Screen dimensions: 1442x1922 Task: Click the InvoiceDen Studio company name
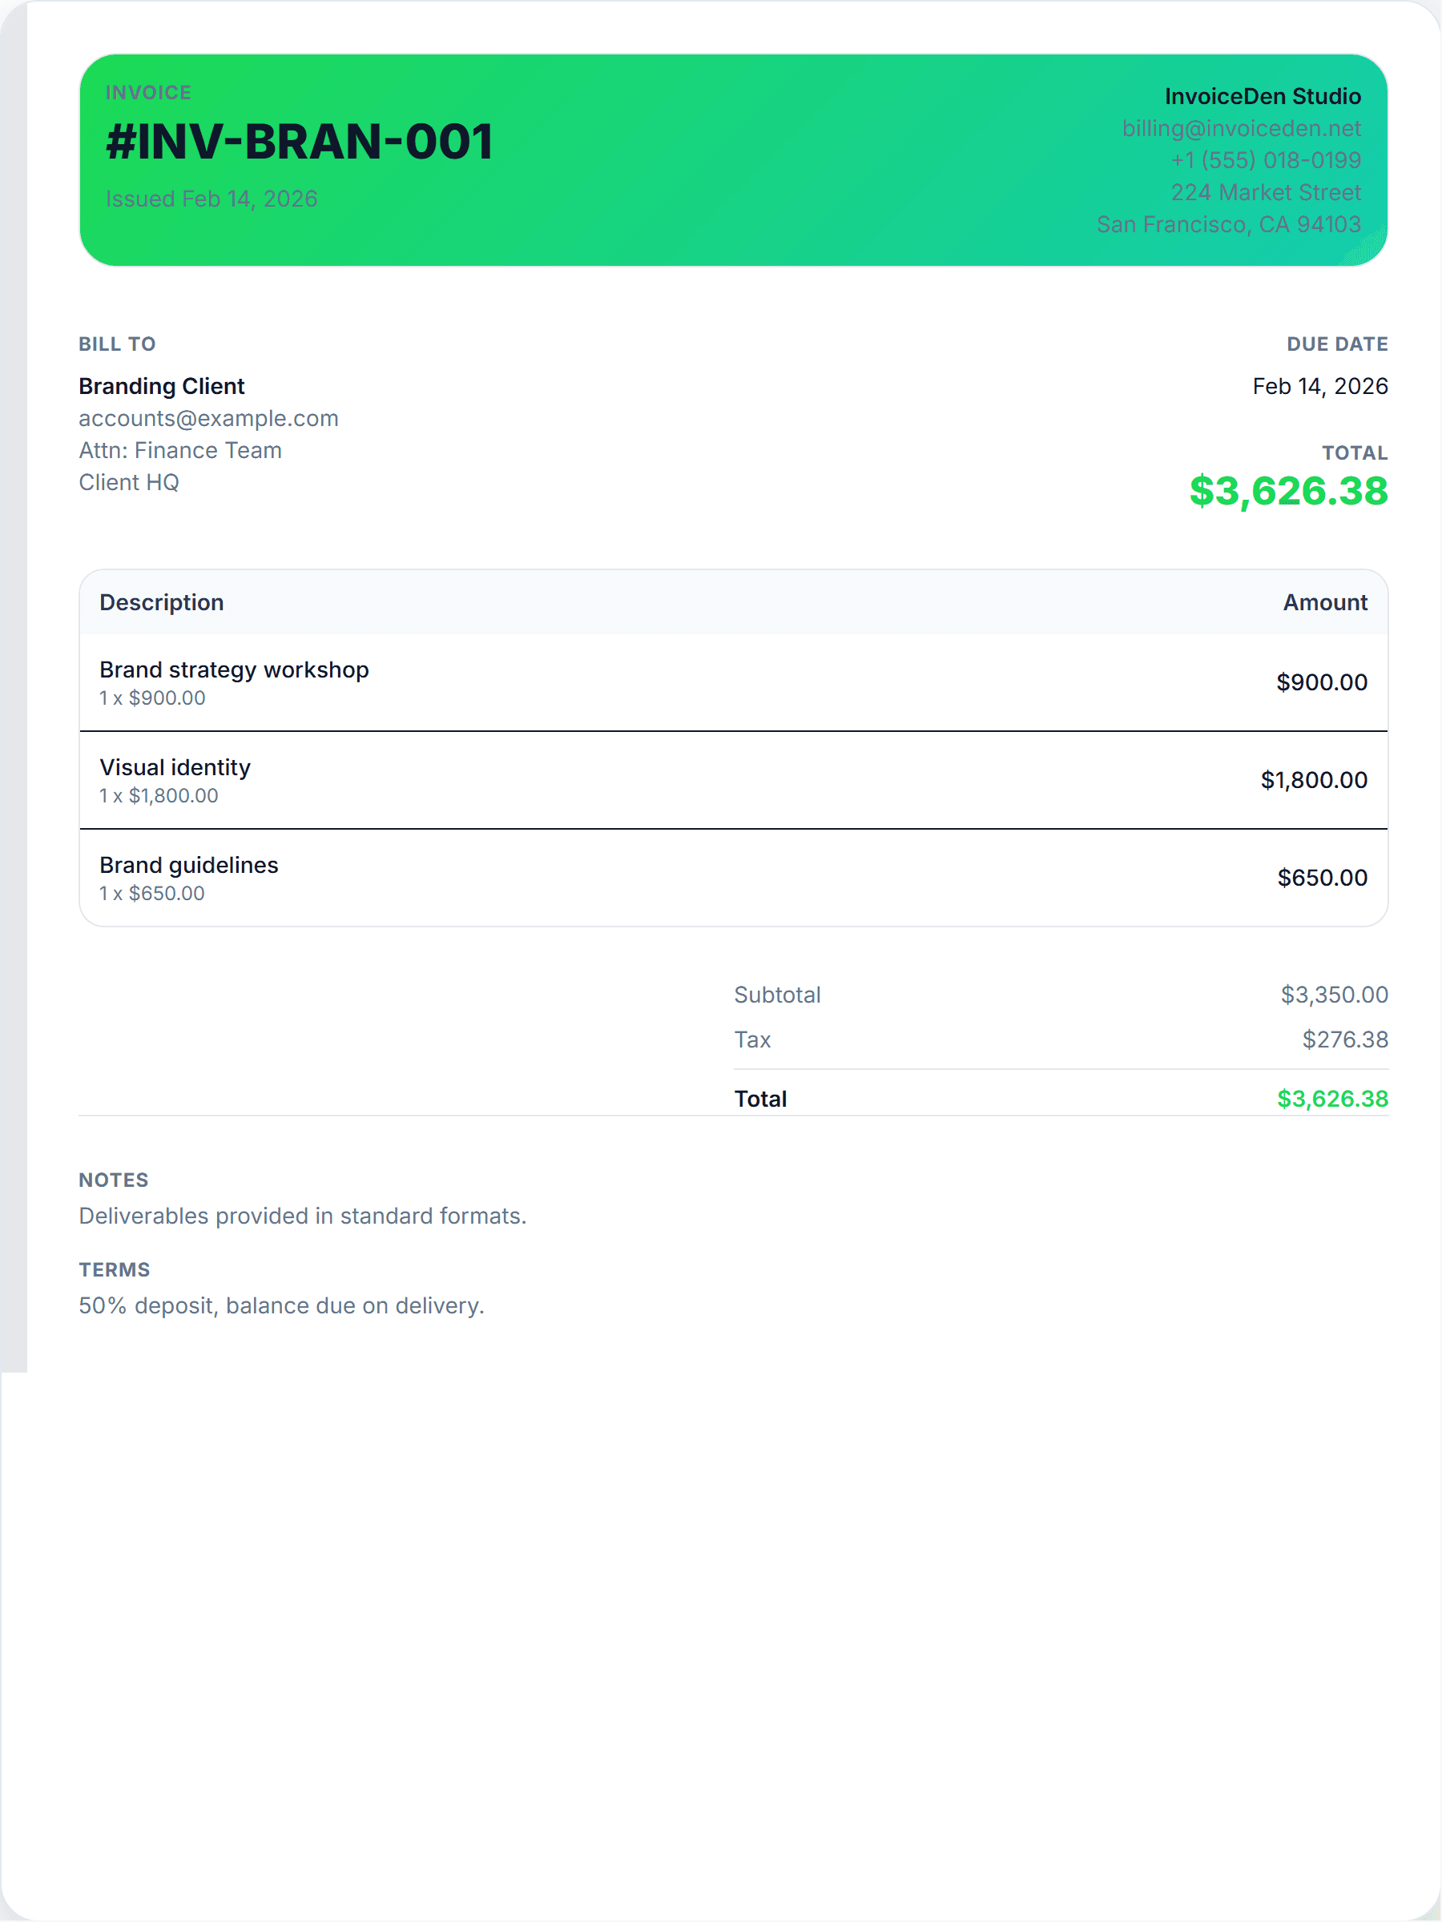(1262, 96)
